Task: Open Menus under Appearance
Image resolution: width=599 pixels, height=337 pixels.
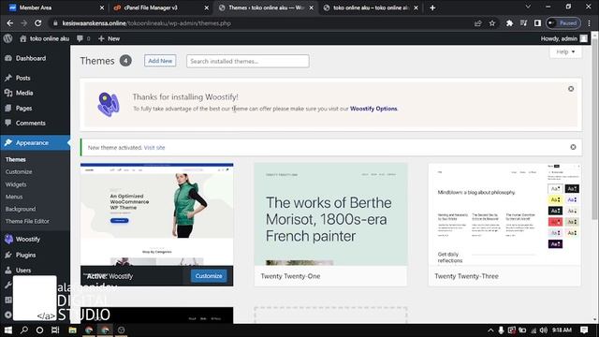Action: 14,197
